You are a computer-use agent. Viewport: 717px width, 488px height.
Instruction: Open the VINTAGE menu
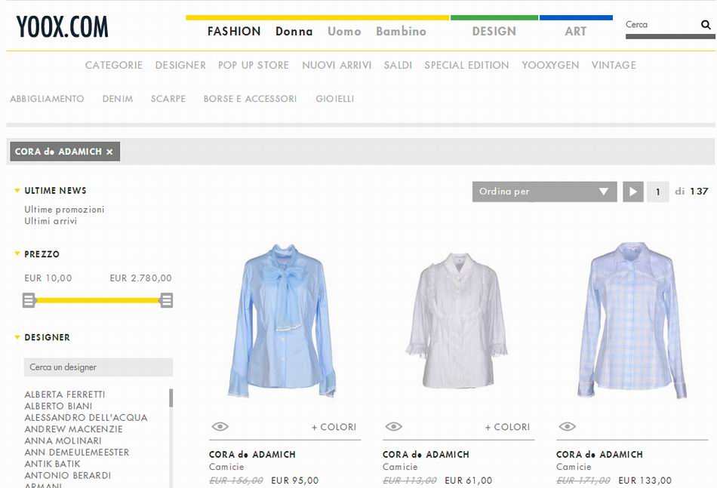614,65
